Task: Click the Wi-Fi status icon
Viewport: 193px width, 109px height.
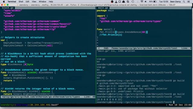Action: click(142, 2)
